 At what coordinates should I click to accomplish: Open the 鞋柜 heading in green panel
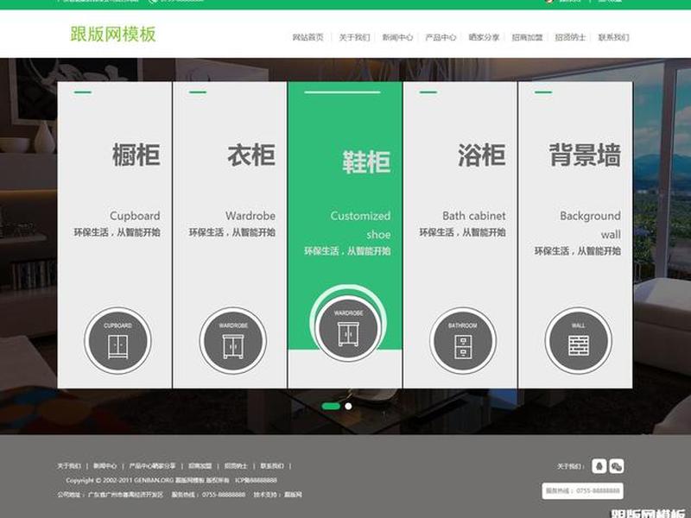366,161
